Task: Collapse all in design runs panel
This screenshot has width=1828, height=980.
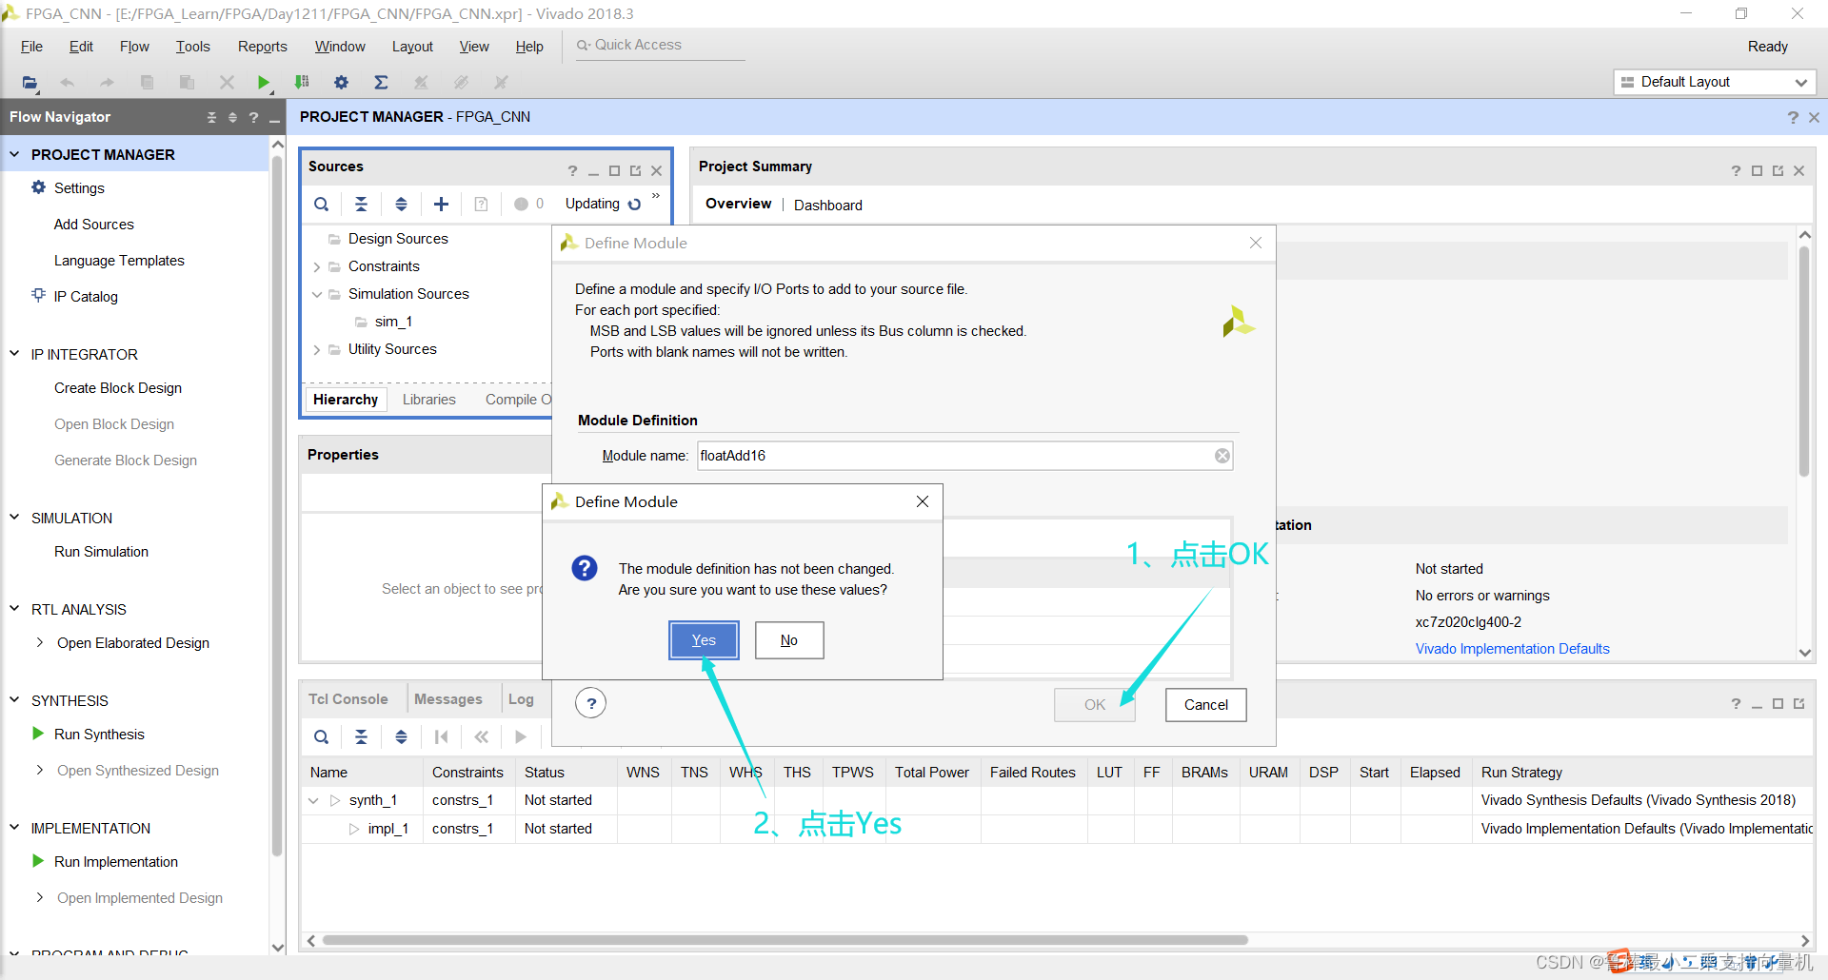Action: point(361,736)
